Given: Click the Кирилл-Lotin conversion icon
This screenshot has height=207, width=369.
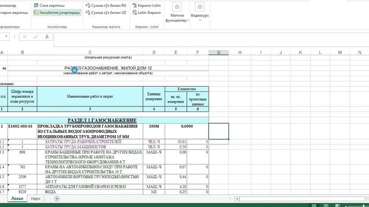Looking at the screenshot, I should click(134, 5).
